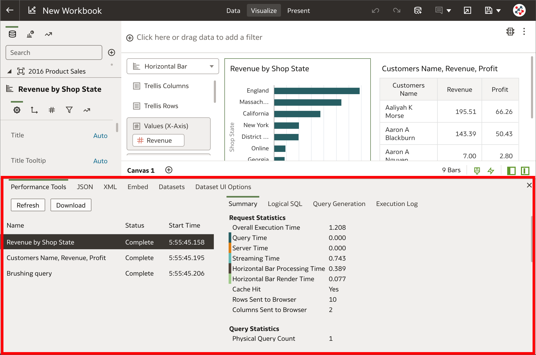Screen dimensions: 536x355
Task: Open the gear settings icon in properties panel
Action: pyautogui.click(x=17, y=110)
